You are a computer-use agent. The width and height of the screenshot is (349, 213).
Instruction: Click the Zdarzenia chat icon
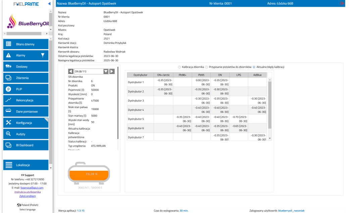[x=8, y=78]
